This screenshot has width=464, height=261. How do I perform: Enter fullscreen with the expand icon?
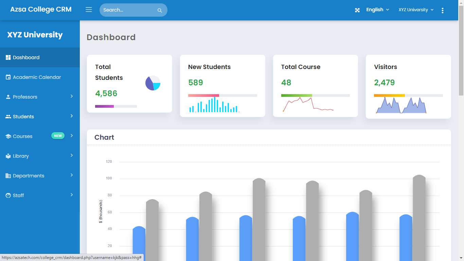[x=357, y=10]
